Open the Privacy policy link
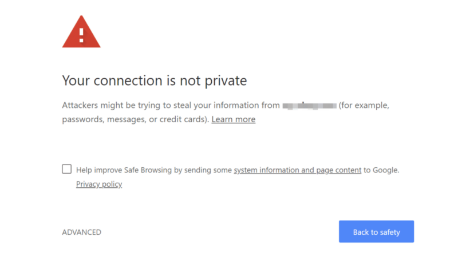This screenshot has height=257, width=458. coord(99,184)
